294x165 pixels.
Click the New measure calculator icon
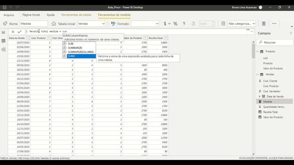[x=264, y=23]
